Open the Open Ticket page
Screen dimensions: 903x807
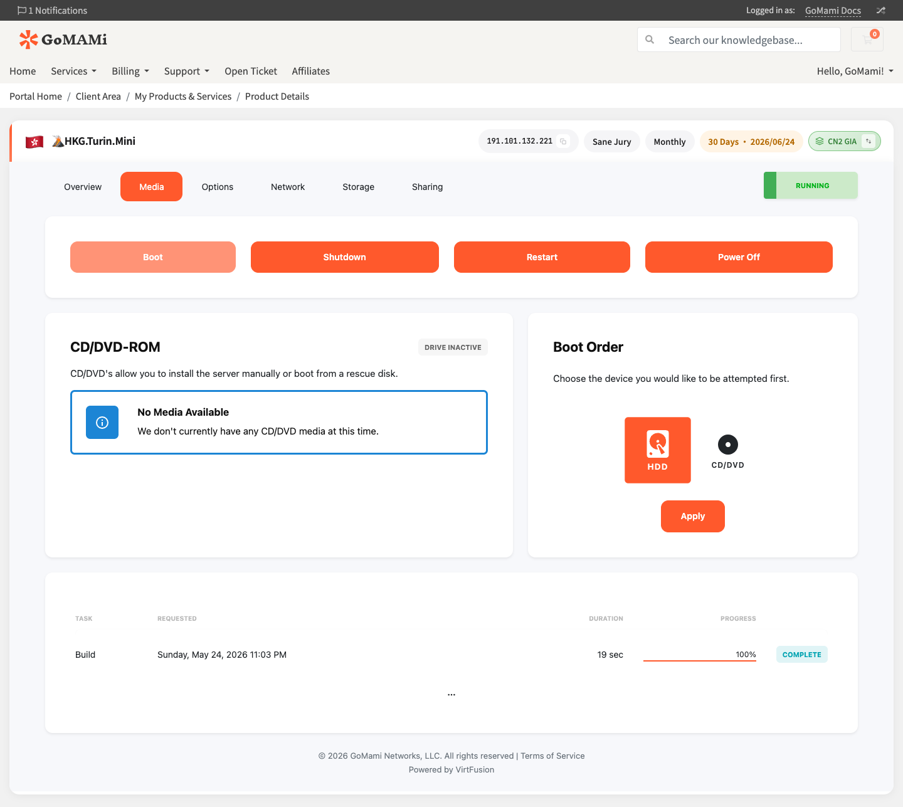[x=251, y=71]
